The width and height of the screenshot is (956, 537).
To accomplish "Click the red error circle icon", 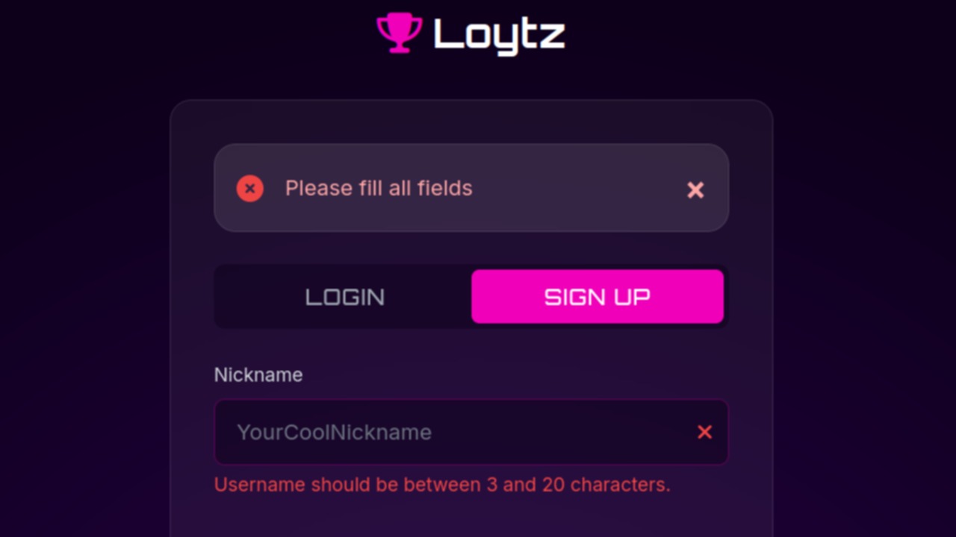I will [250, 189].
